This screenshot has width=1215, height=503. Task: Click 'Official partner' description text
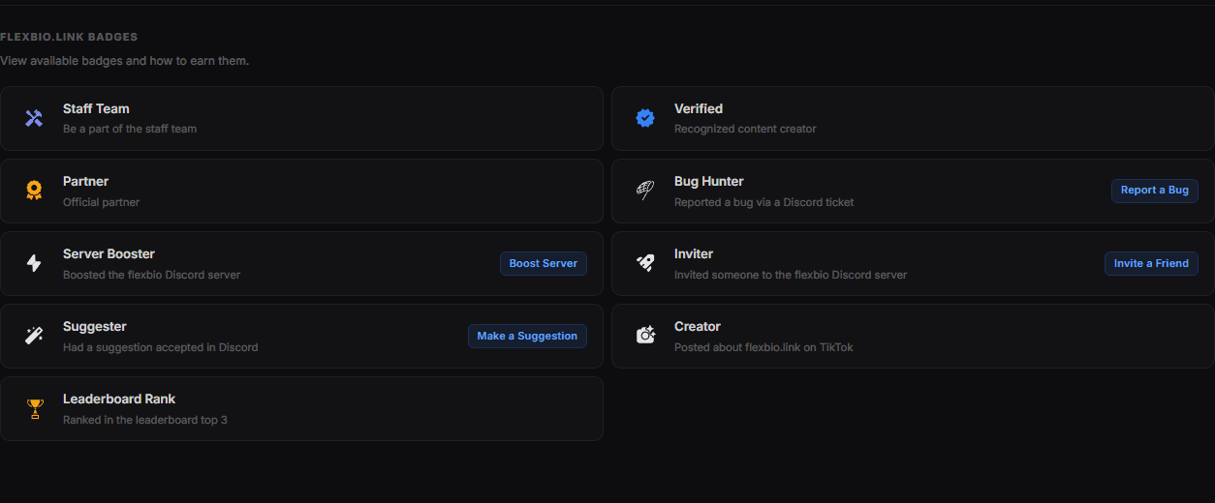click(x=102, y=202)
